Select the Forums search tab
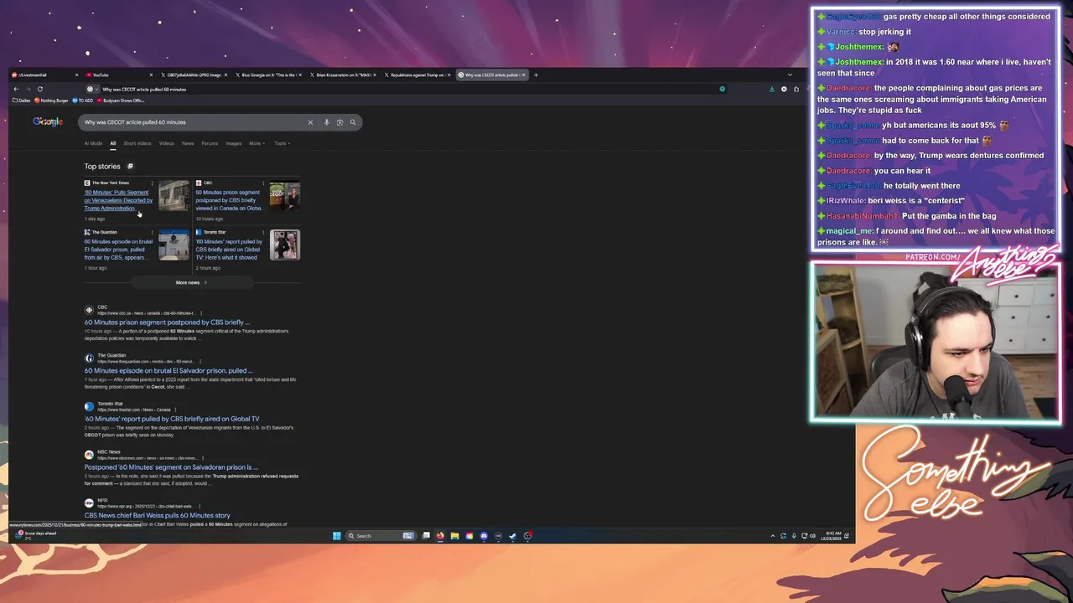The height and width of the screenshot is (603, 1073). pyautogui.click(x=210, y=143)
